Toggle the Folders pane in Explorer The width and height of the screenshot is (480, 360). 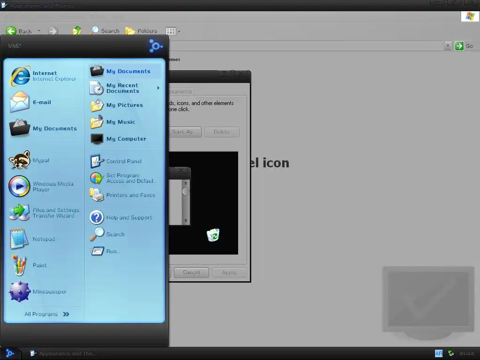click(x=142, y=30)
